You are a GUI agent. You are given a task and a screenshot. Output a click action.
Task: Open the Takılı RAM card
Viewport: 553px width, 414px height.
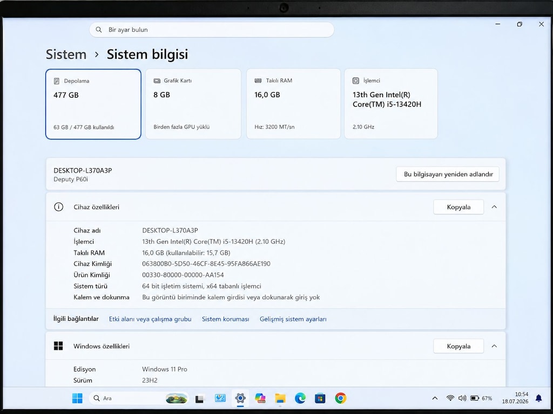293,104
